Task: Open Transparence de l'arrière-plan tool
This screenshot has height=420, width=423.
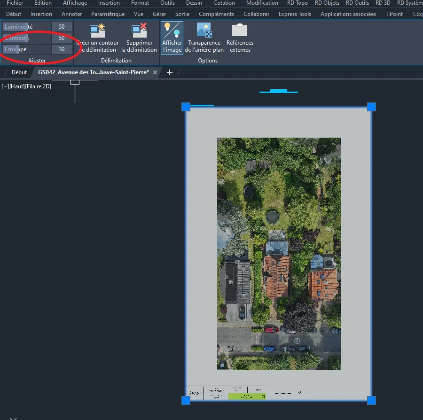Action: (x=204, y=31)
